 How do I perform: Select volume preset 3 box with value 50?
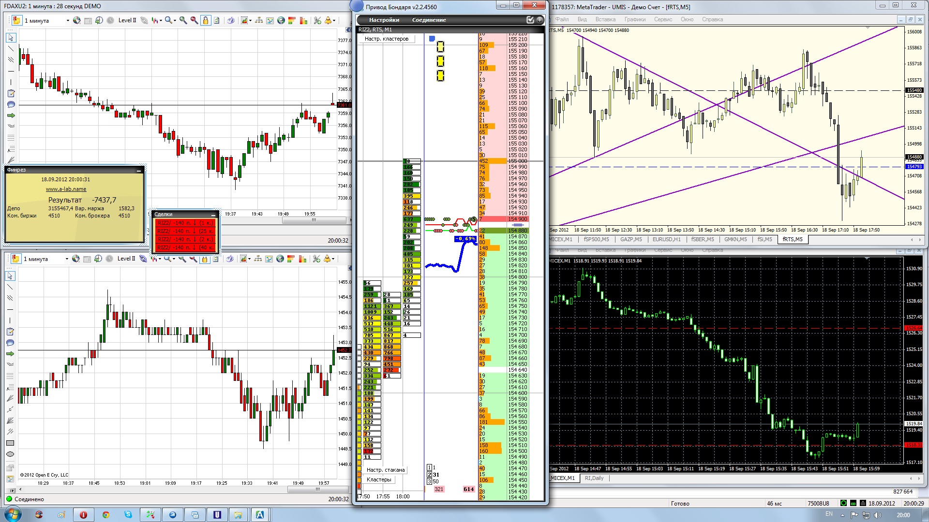429,481
